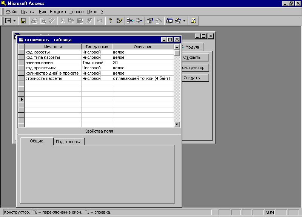Image resolution: width=302 pixels, height=217 pixels.
Task: Open the Окно menu
Action: pos(92,12)
